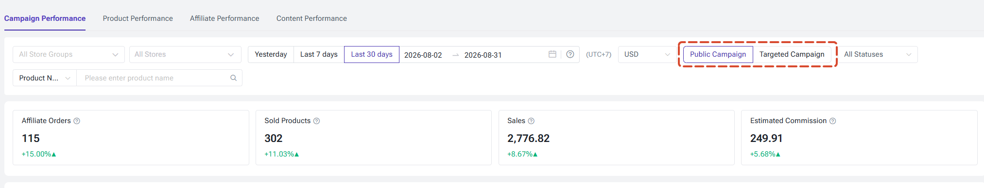Show the Sales info tooltip icon
The image size is (984, 188).
(x=531, y=121)
